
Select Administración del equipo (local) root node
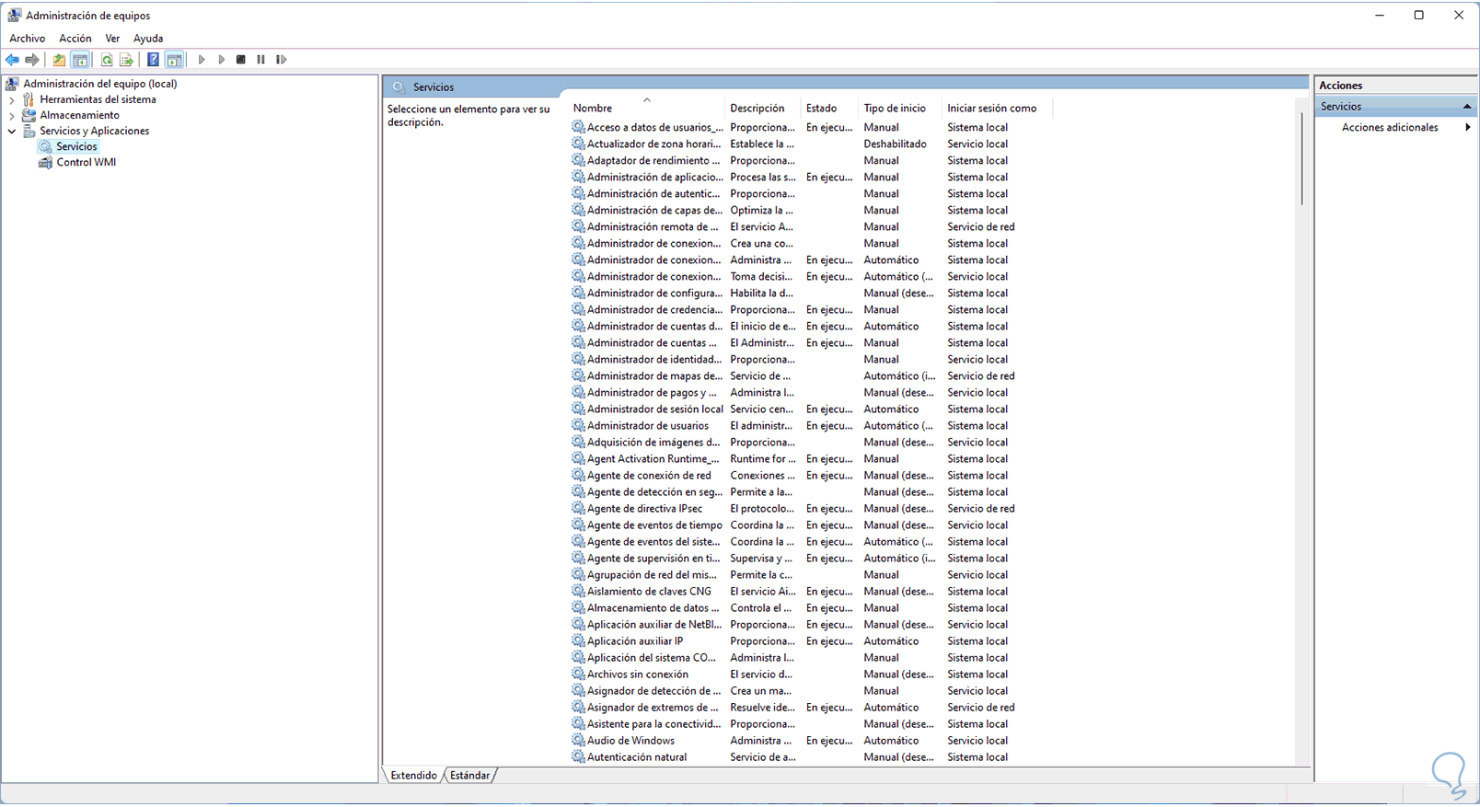[100, 84]
